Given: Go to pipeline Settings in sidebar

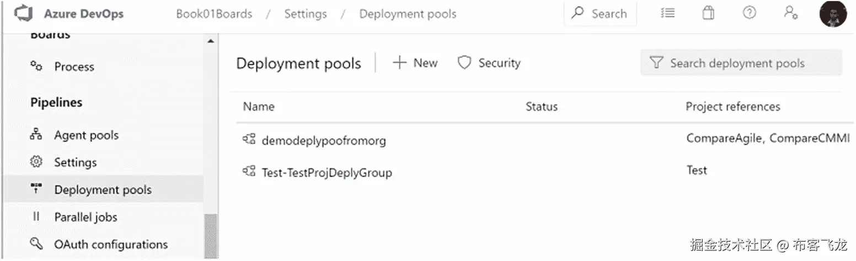Looking at the screenshot, I should [75, 162].
